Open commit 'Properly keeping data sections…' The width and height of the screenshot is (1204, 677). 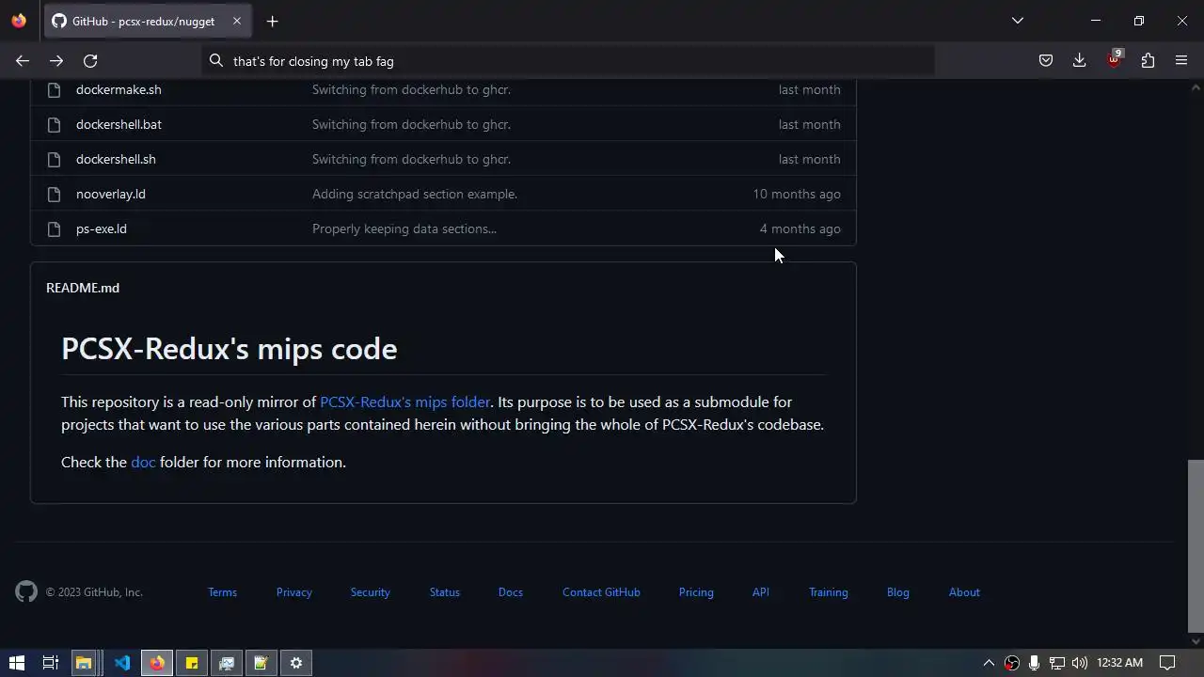tap(404, 228)
